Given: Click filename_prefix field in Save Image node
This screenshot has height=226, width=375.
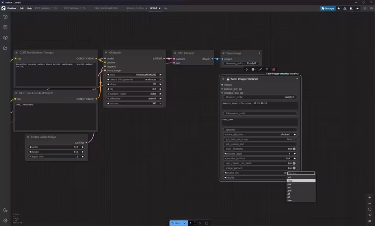Looking at the screenshot, I should coord(241,63).
